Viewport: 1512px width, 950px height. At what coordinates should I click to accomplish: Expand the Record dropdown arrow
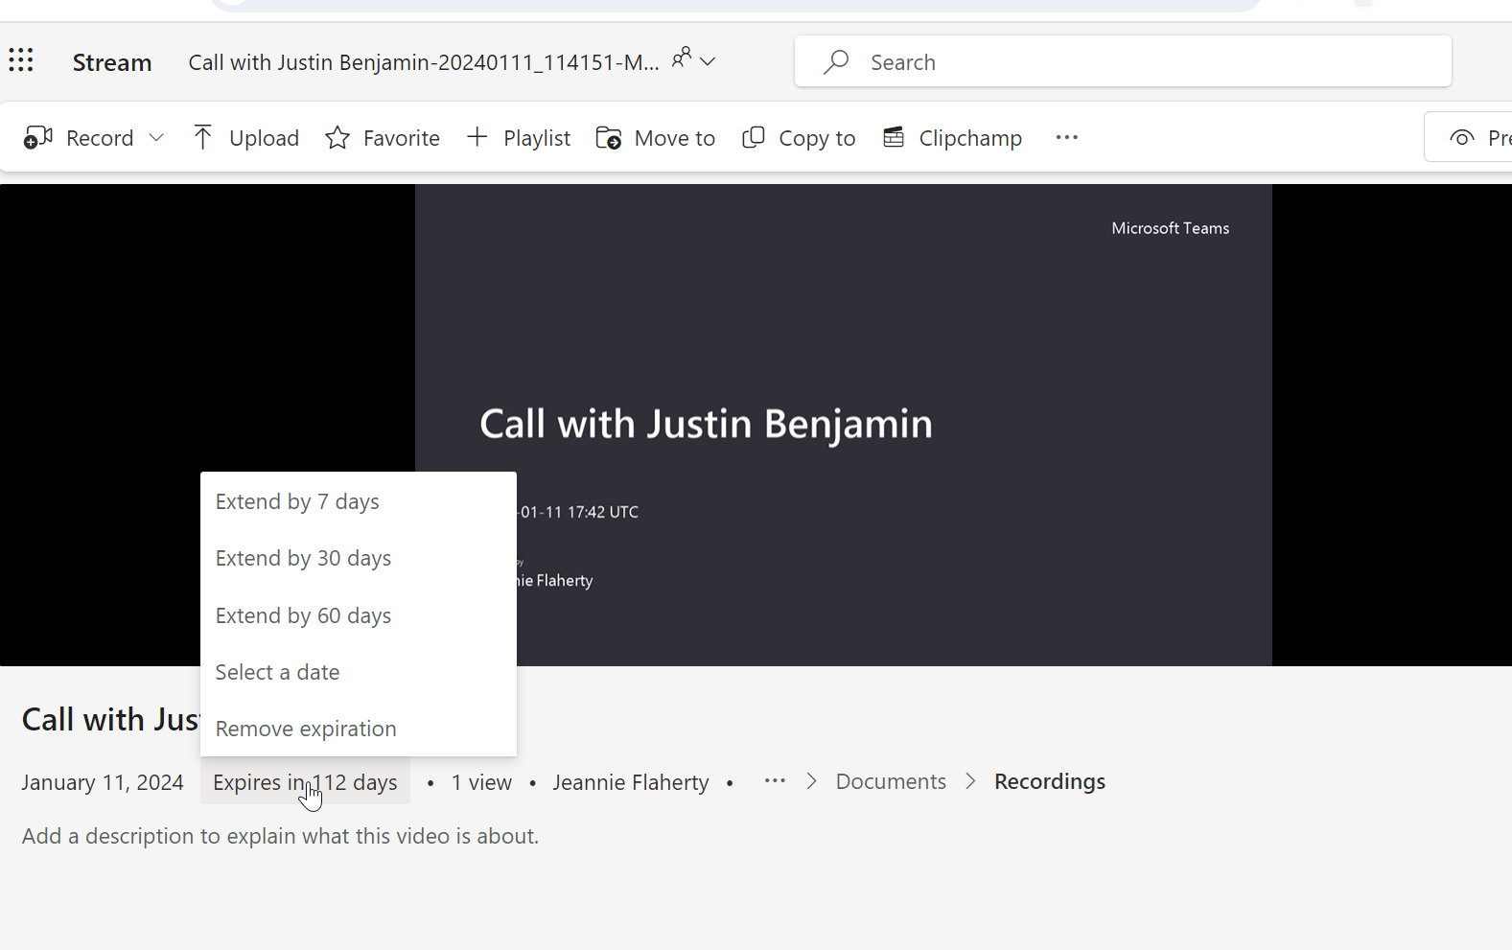tap(156, 138)
